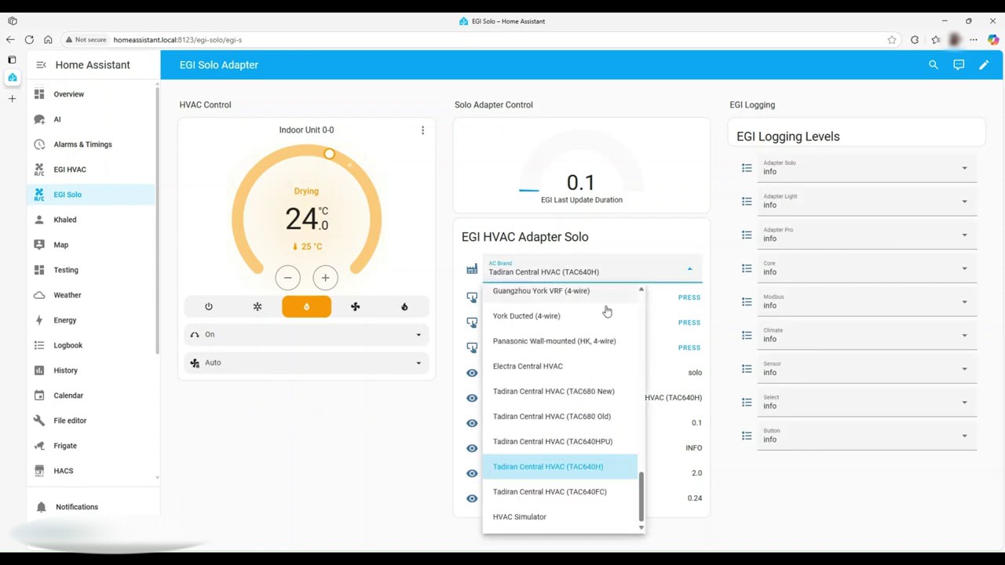Open the Modbus logging level dropdown
Screen dimensions: 1005x565
(x=867, y=302)
